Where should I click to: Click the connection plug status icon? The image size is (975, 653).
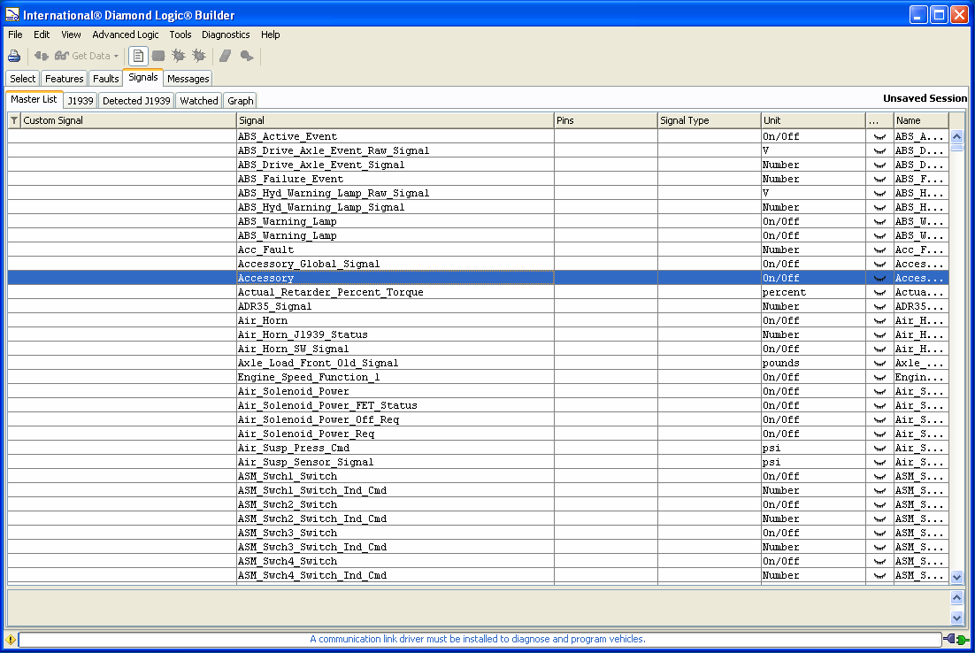pos(956,640)
